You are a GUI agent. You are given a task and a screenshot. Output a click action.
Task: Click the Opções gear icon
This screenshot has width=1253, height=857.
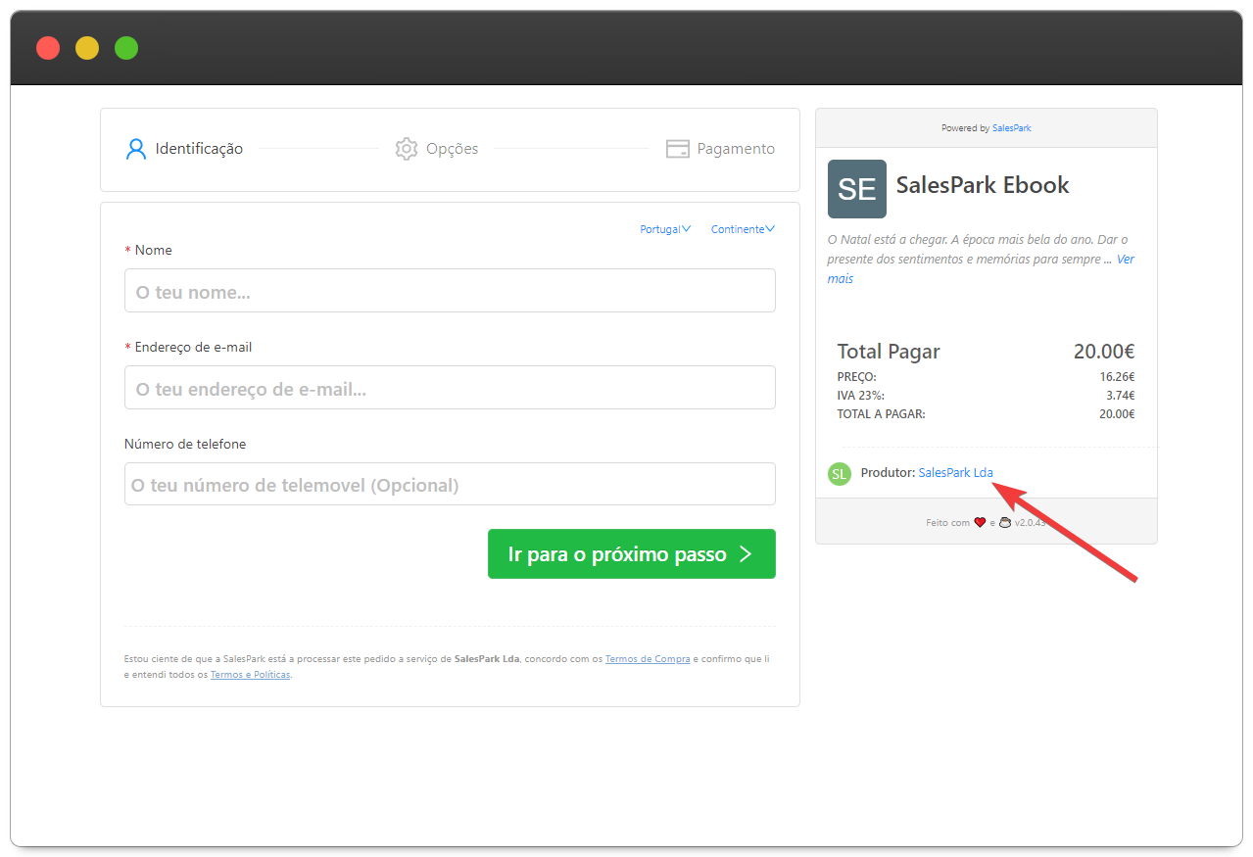(406, 149)
